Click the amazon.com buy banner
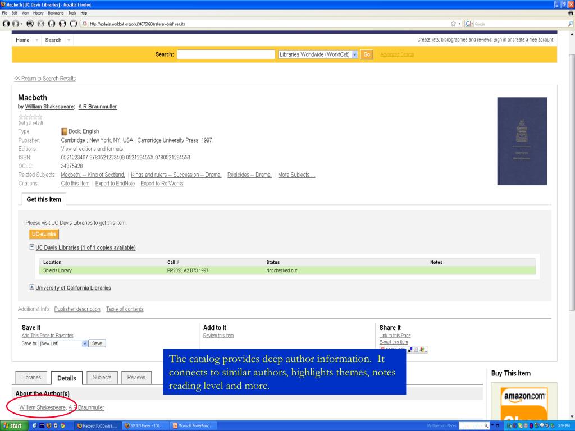The height and width of the screenshot is (431, 575). (524, 403)
